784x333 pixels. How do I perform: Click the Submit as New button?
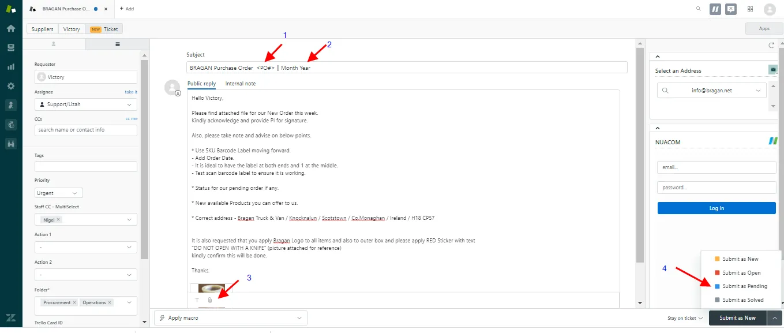[737, 318]
